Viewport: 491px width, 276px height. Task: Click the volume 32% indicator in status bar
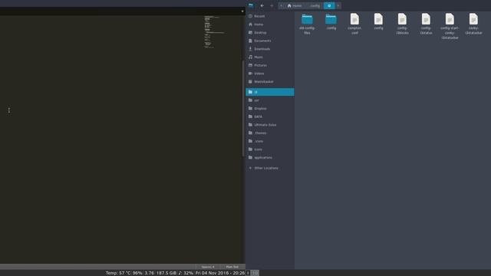186,273
